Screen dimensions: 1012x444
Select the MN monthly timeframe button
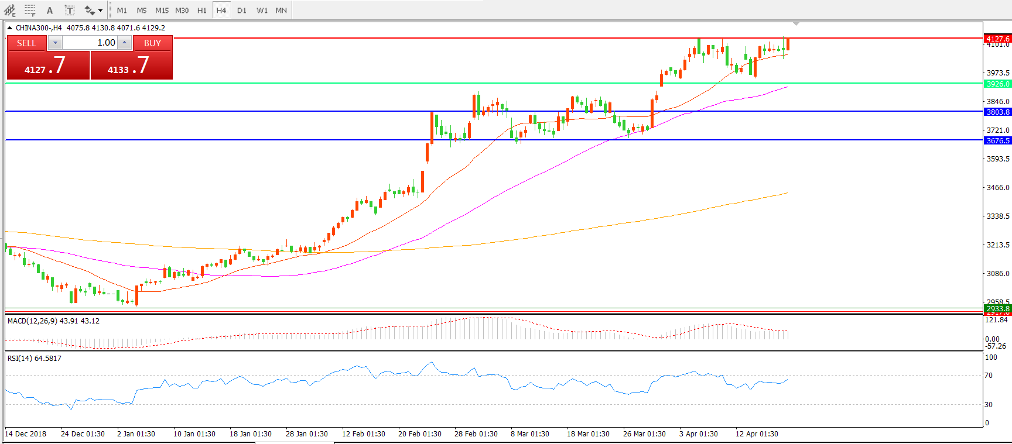[281, 11]
